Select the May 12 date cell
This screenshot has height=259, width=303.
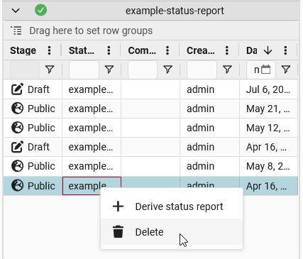point(268,128)
